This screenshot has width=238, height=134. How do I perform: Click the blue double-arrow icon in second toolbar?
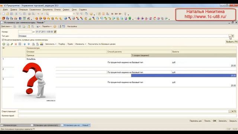[20, 18]
